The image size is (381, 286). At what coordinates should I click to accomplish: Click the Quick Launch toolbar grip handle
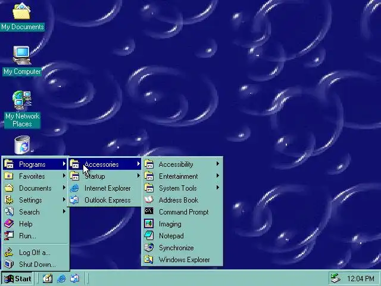pos(38,278)
